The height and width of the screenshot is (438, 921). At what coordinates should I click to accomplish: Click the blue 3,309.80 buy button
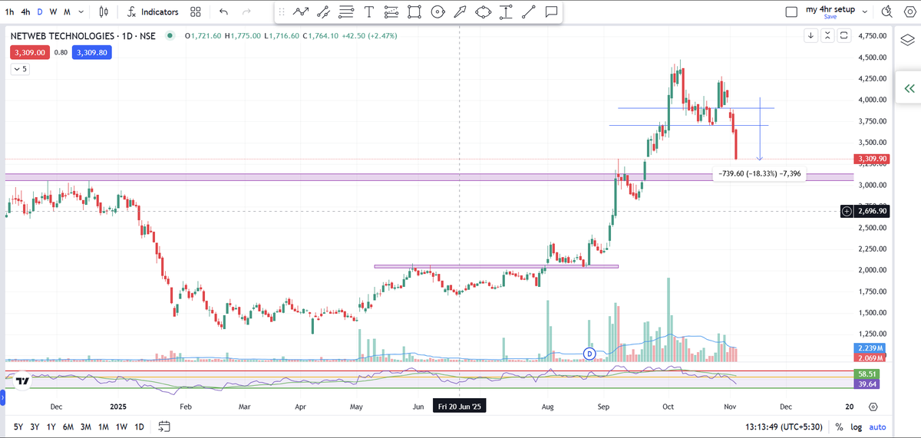click(92, 52)
